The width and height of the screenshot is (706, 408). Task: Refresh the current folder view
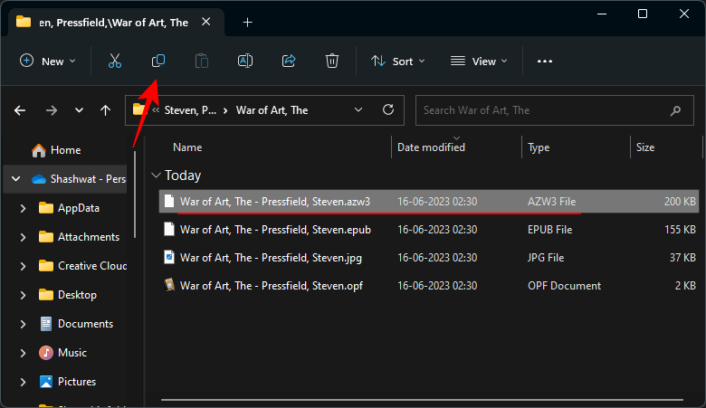[388, 109]
